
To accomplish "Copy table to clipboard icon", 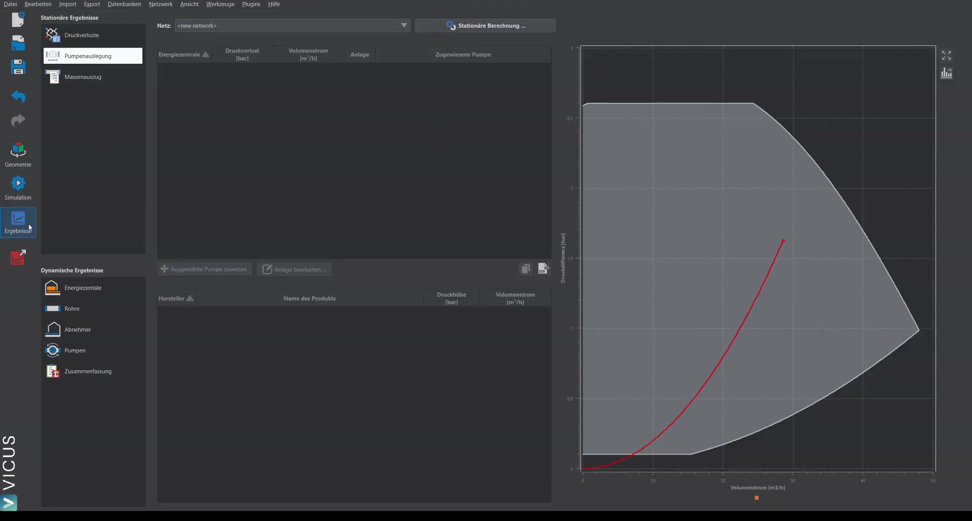I will [x=525, y=269].
